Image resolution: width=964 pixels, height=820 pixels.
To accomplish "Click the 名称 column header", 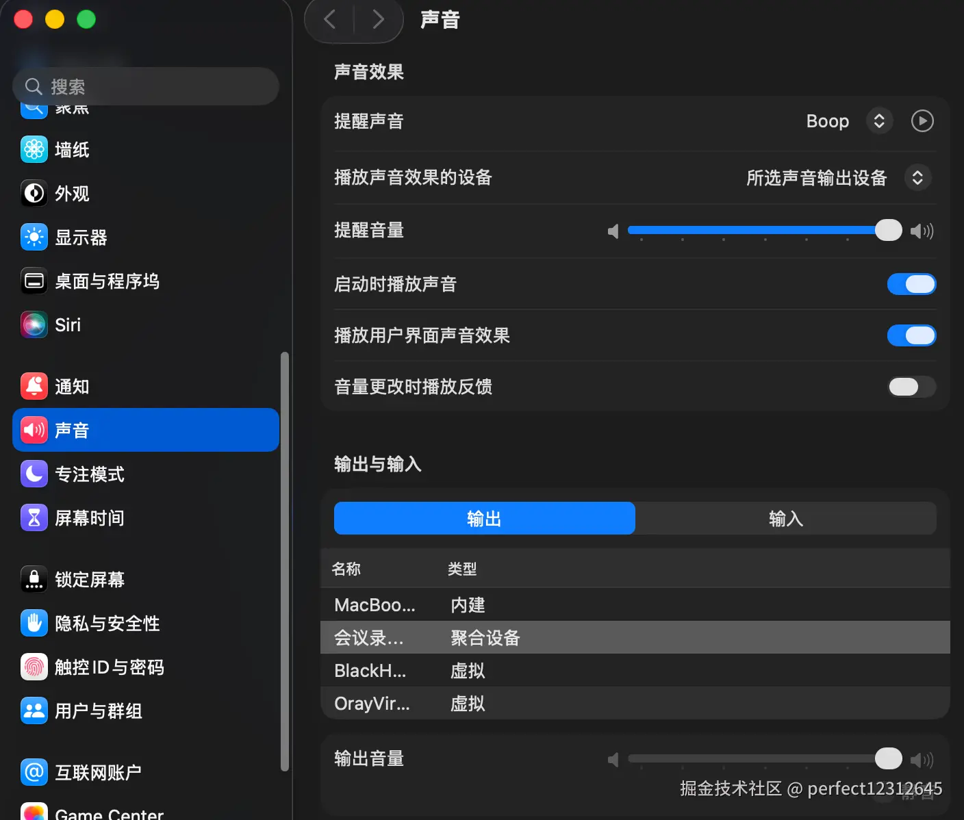I will click(x=346, y=569).
